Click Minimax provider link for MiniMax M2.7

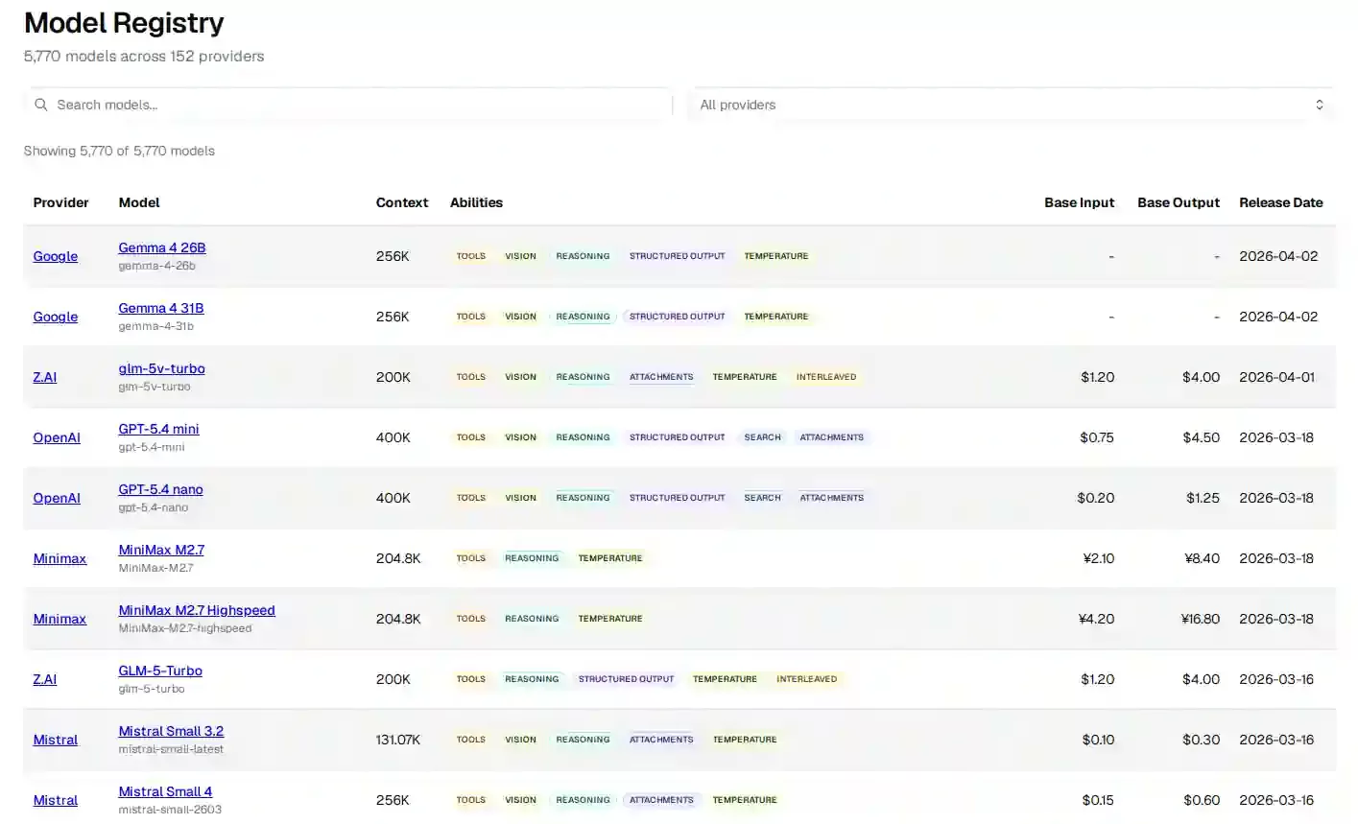pyautogui.click(x=60, y=558)
